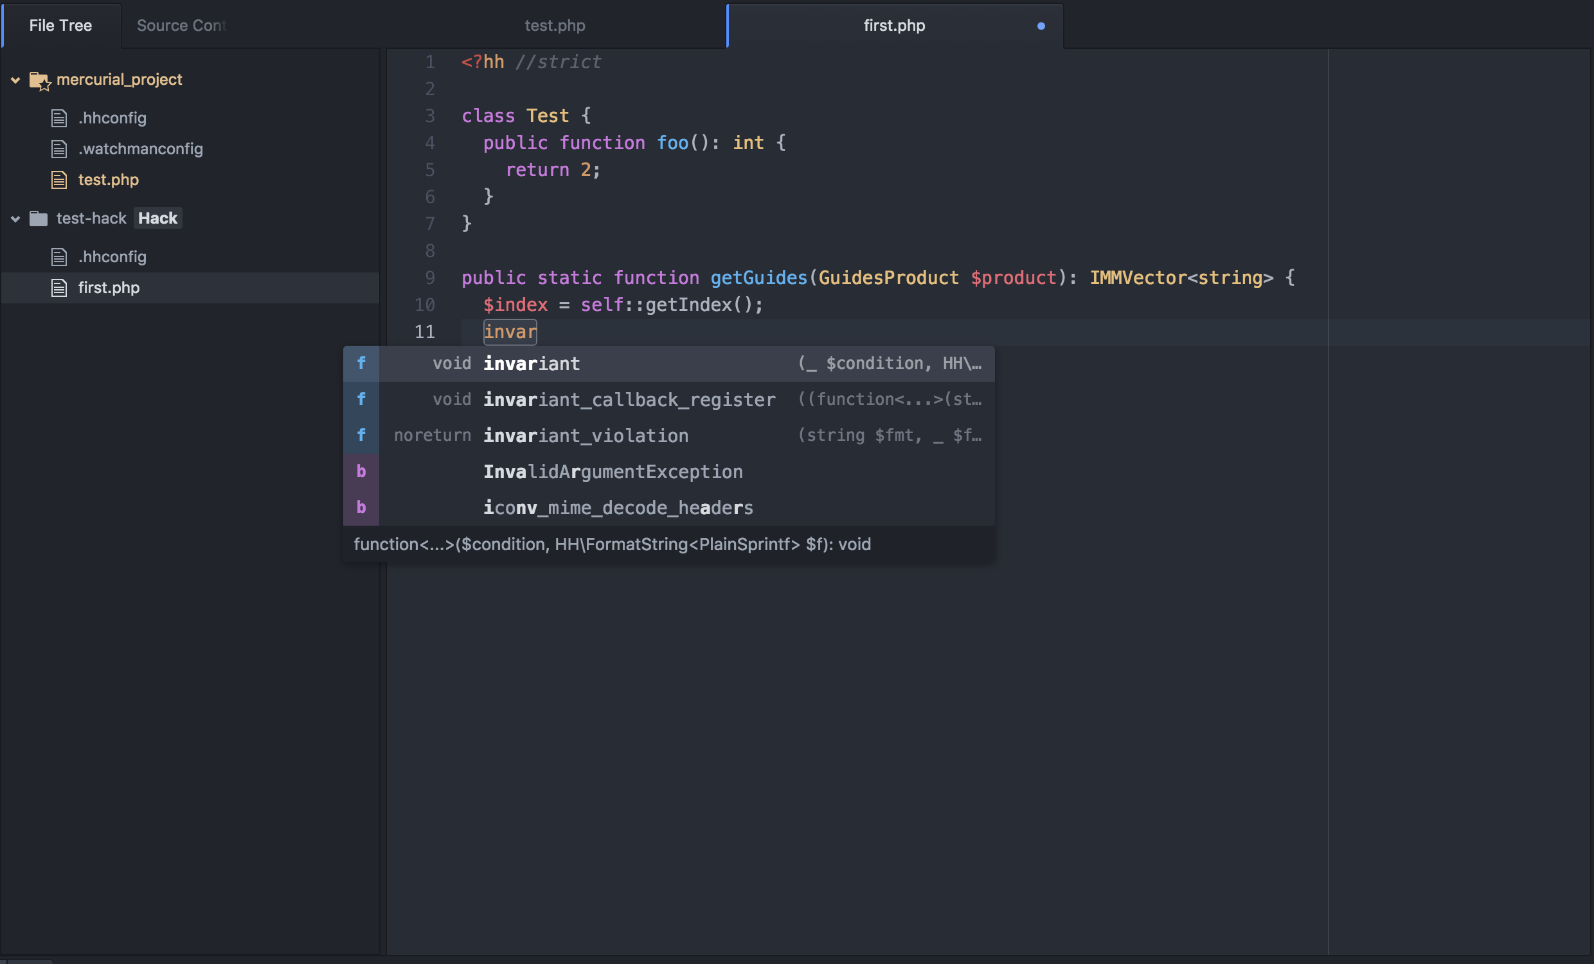Screen dimensions: 1594x964
Task: Click the getGuides function name in code
Action: click(759, 278)
